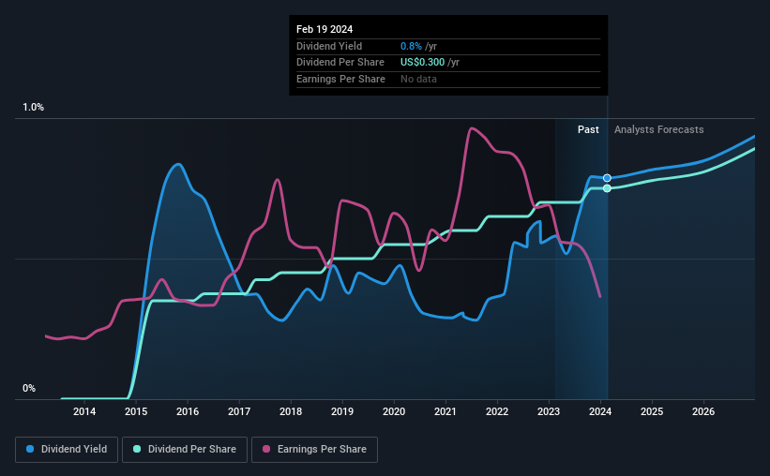This screenshot has width=770, height=476.
Task: Click the '0%' y-axis label
Action: 29,388
